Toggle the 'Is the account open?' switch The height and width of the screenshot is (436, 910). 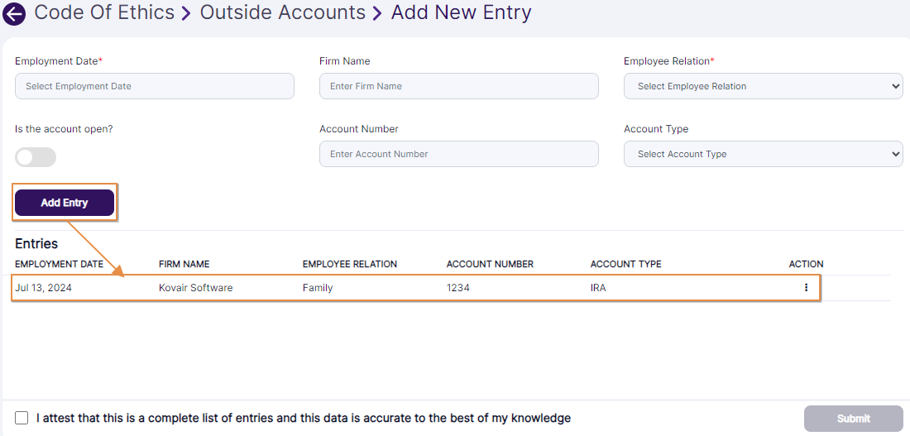(x=36, y=157)
